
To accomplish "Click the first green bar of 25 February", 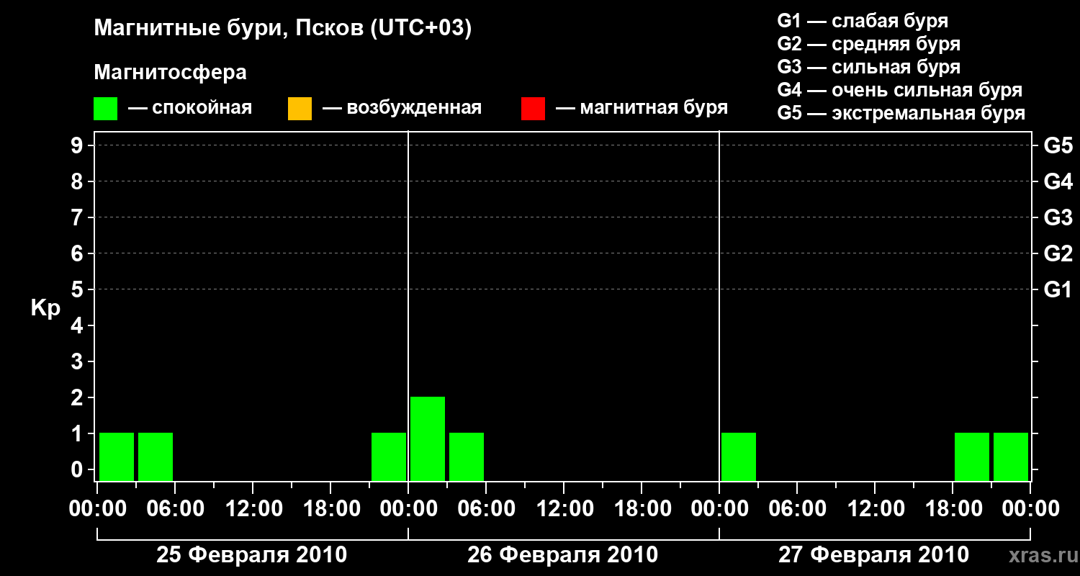I will point(117,456).
